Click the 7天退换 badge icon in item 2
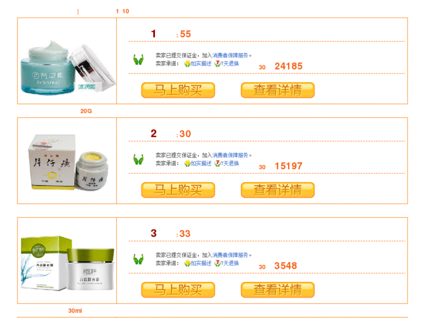This screenshot has height=318, width=425. 217,163
